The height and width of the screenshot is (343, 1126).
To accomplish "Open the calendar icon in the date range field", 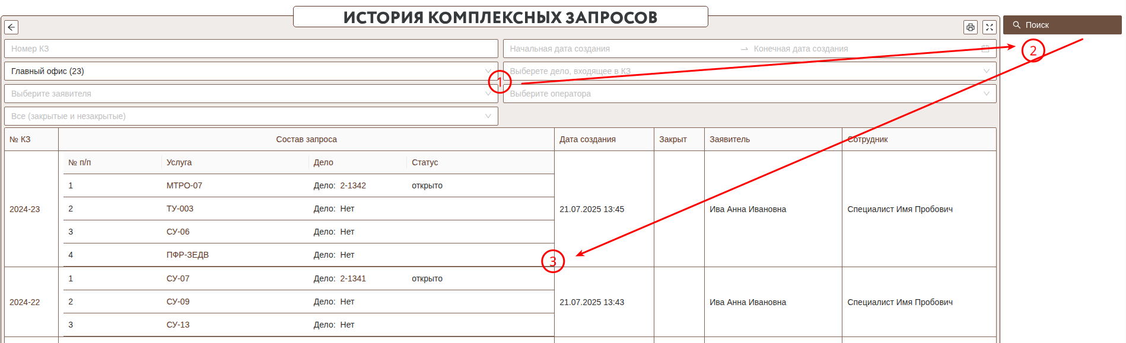I will click(x=985, y=49).
